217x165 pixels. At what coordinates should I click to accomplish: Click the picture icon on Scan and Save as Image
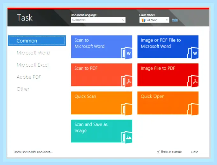pos(126,137)
